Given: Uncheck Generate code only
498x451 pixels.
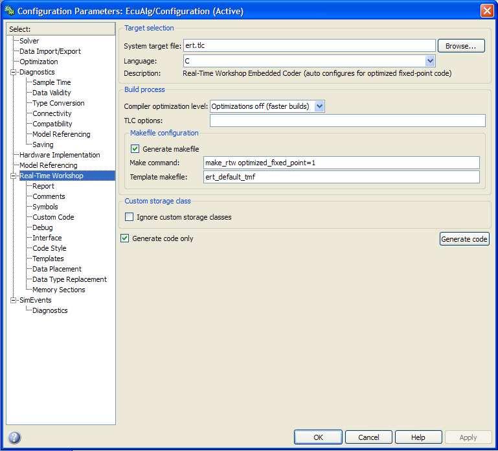Looking at the screenshot, I should pyautogui.click(x=124, y=238).
